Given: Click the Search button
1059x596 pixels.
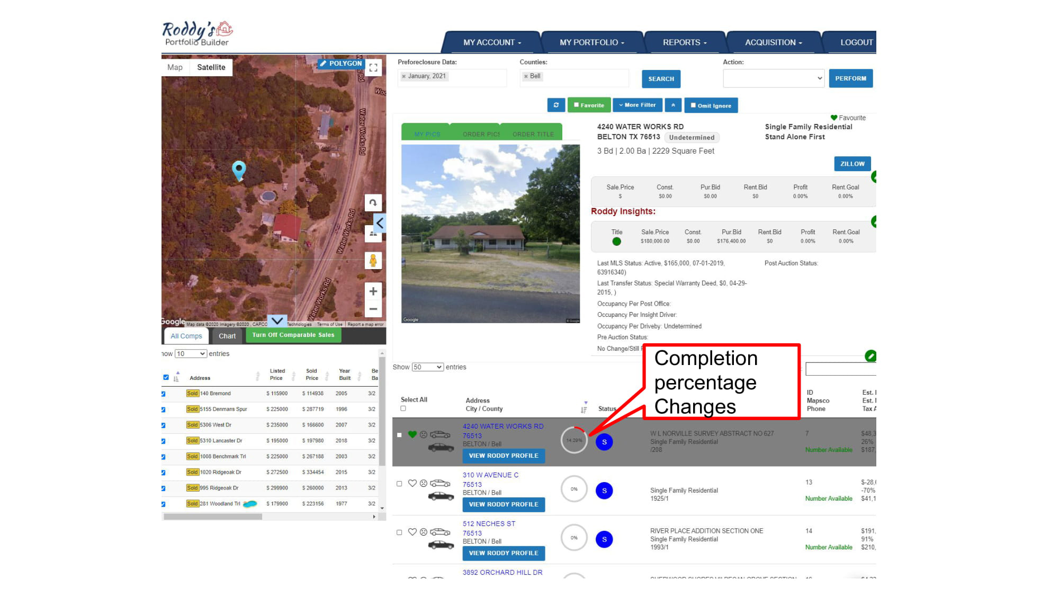Looking at the screenshot, I should (x=661, y=79).
